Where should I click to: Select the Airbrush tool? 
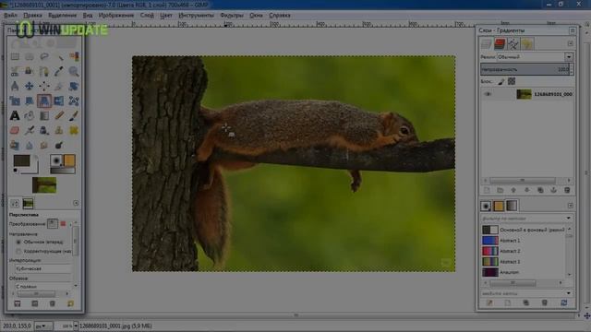pyautogui.click(x=30, y=130)
